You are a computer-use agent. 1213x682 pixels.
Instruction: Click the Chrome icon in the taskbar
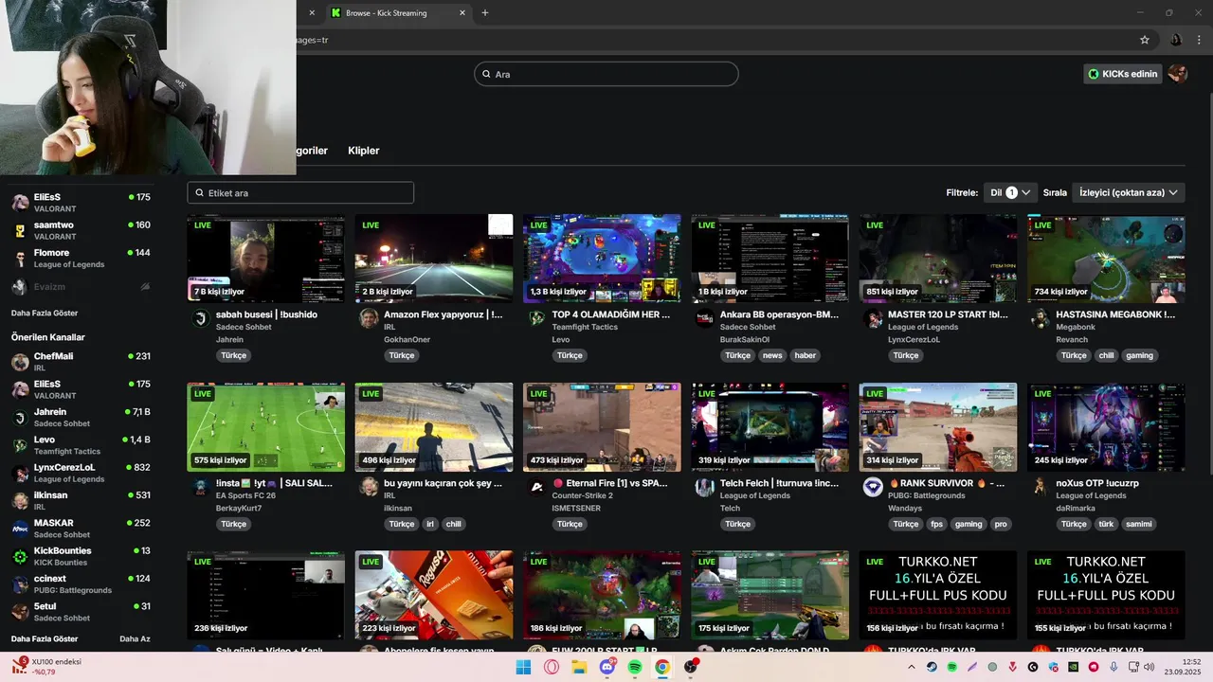click(x=662, y=667)
